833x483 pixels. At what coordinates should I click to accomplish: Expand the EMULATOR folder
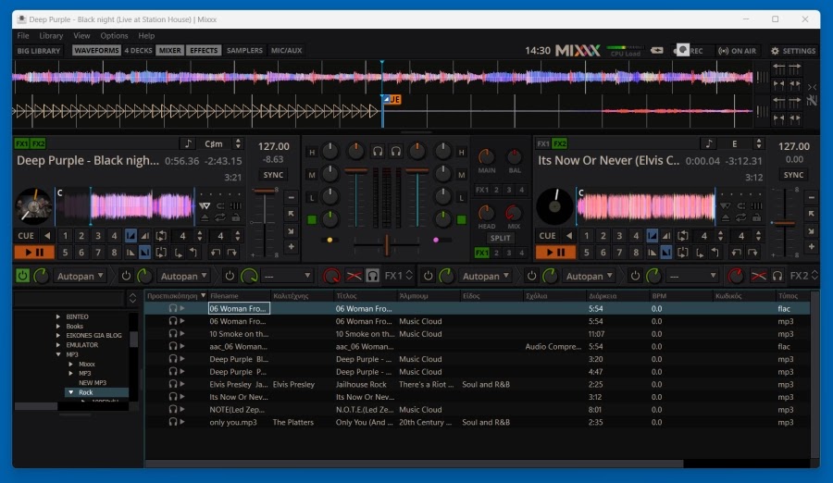58,345
